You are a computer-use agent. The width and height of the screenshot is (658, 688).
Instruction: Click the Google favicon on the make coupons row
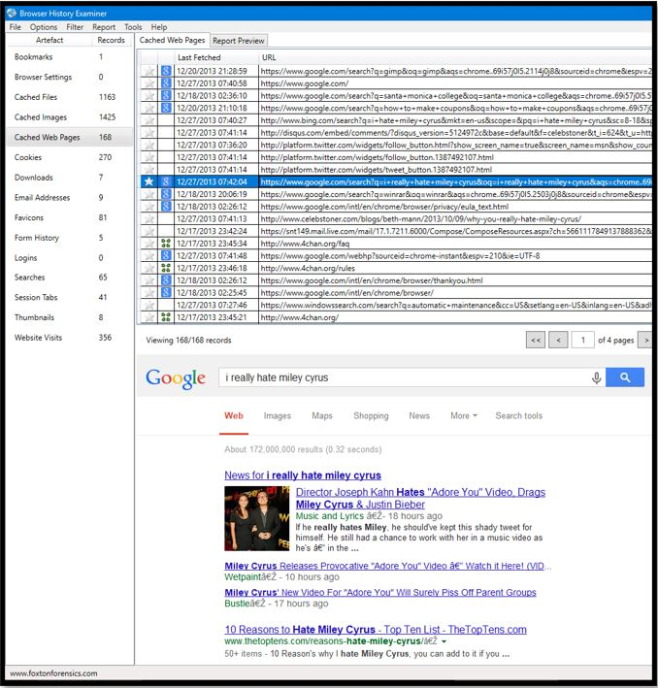click(x=166, y=108)
